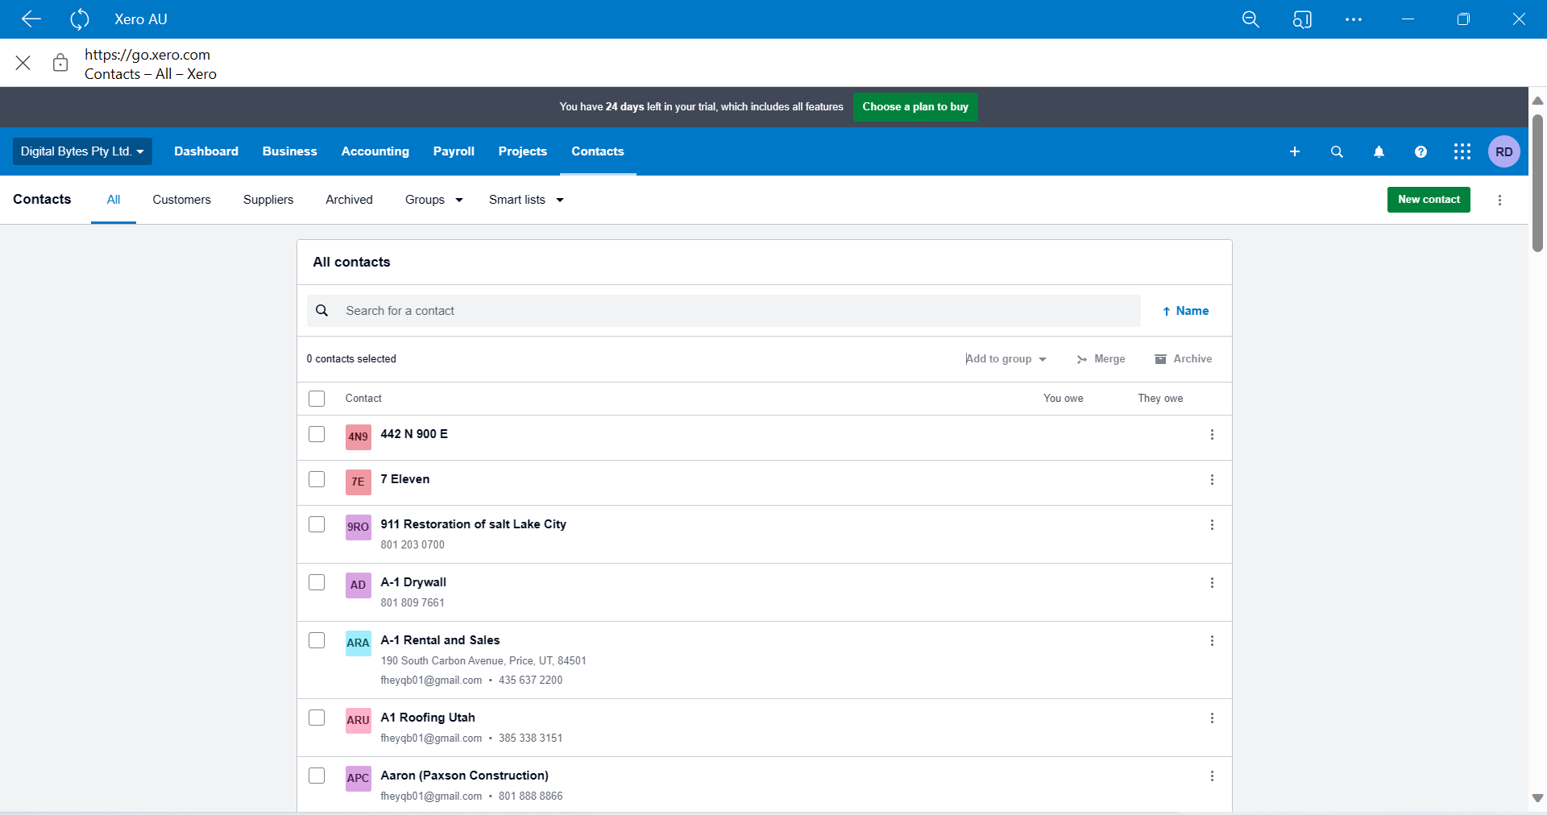Tick the Aaron (Paxson Construction) checkbox
The height and width of the screenshot is (815, 1547).
(317, 776)
